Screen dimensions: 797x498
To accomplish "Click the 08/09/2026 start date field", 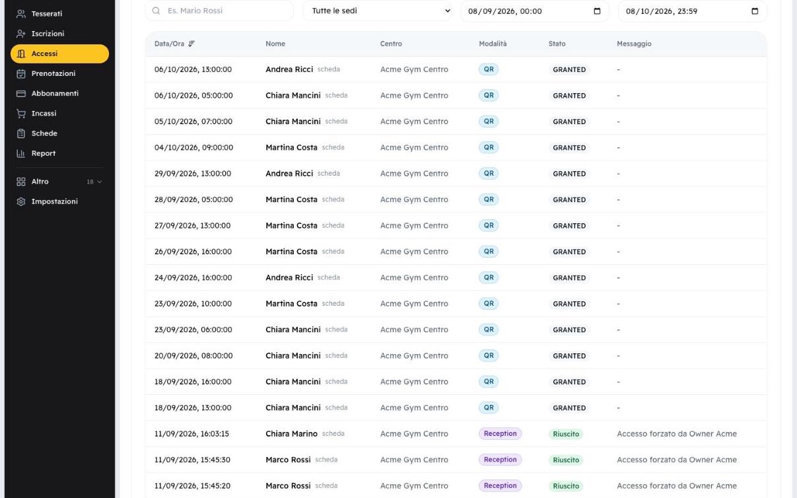I will pyautogui.click(x=536, y=11).
